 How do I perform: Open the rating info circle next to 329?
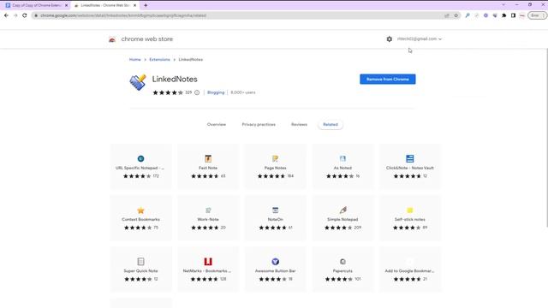[197, 92]
